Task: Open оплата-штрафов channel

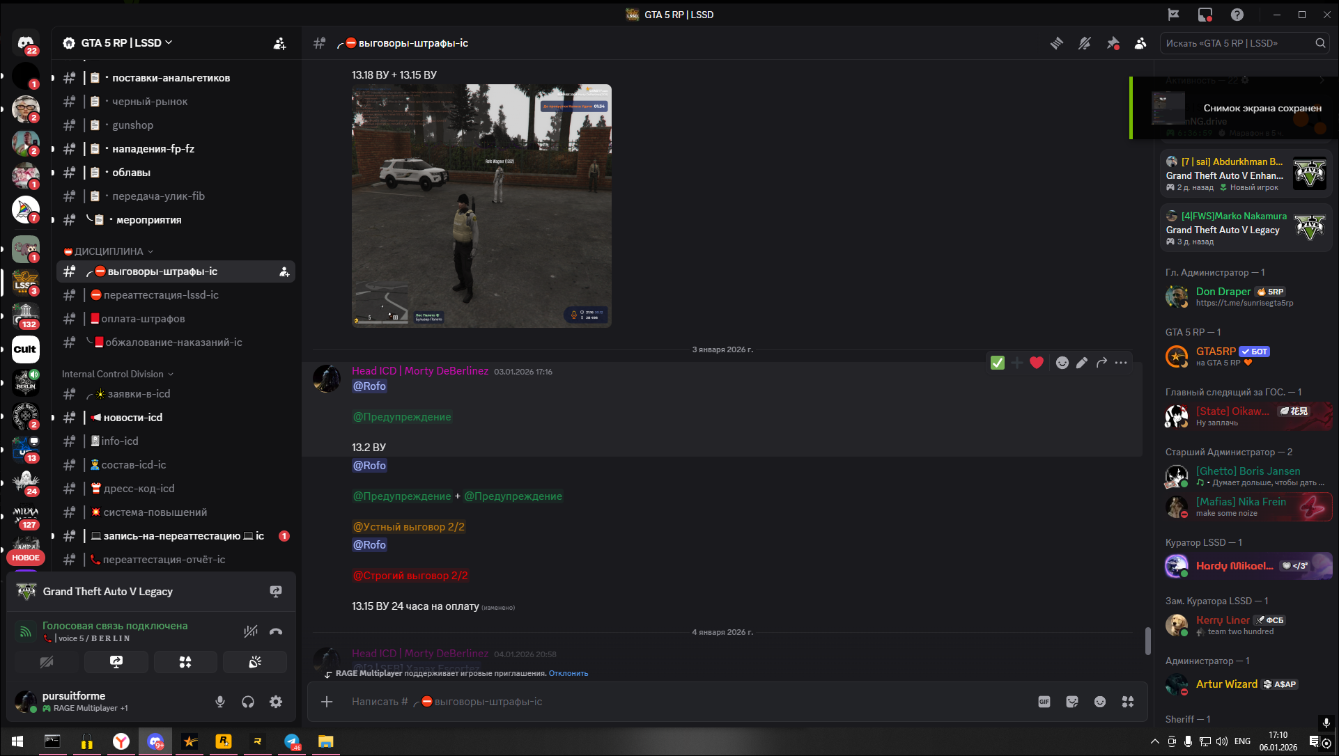Action: pyautogui.click(x=143, y=319)
